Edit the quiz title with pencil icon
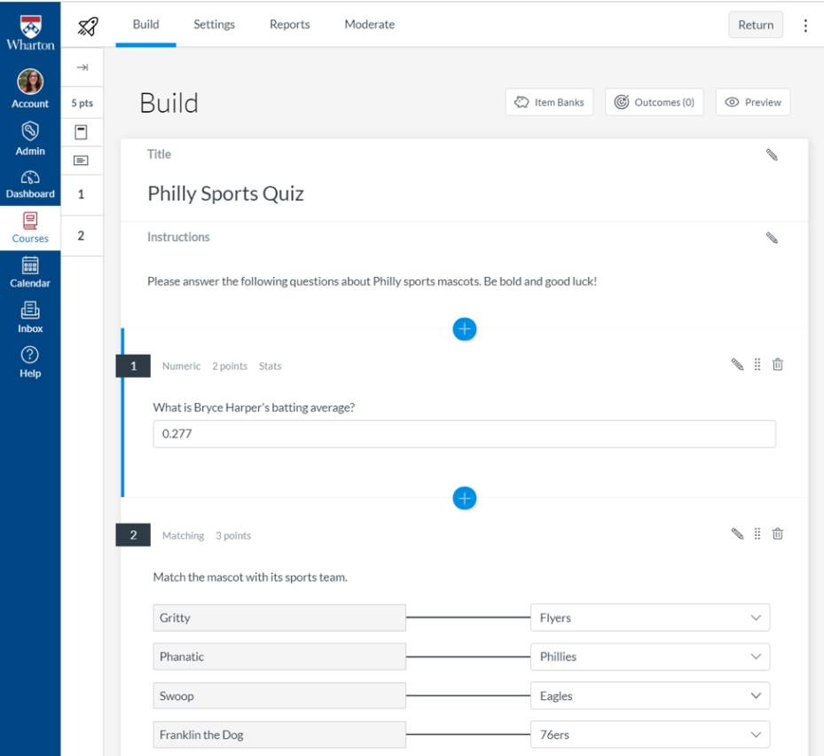824x756 pixels. [772, 154]
